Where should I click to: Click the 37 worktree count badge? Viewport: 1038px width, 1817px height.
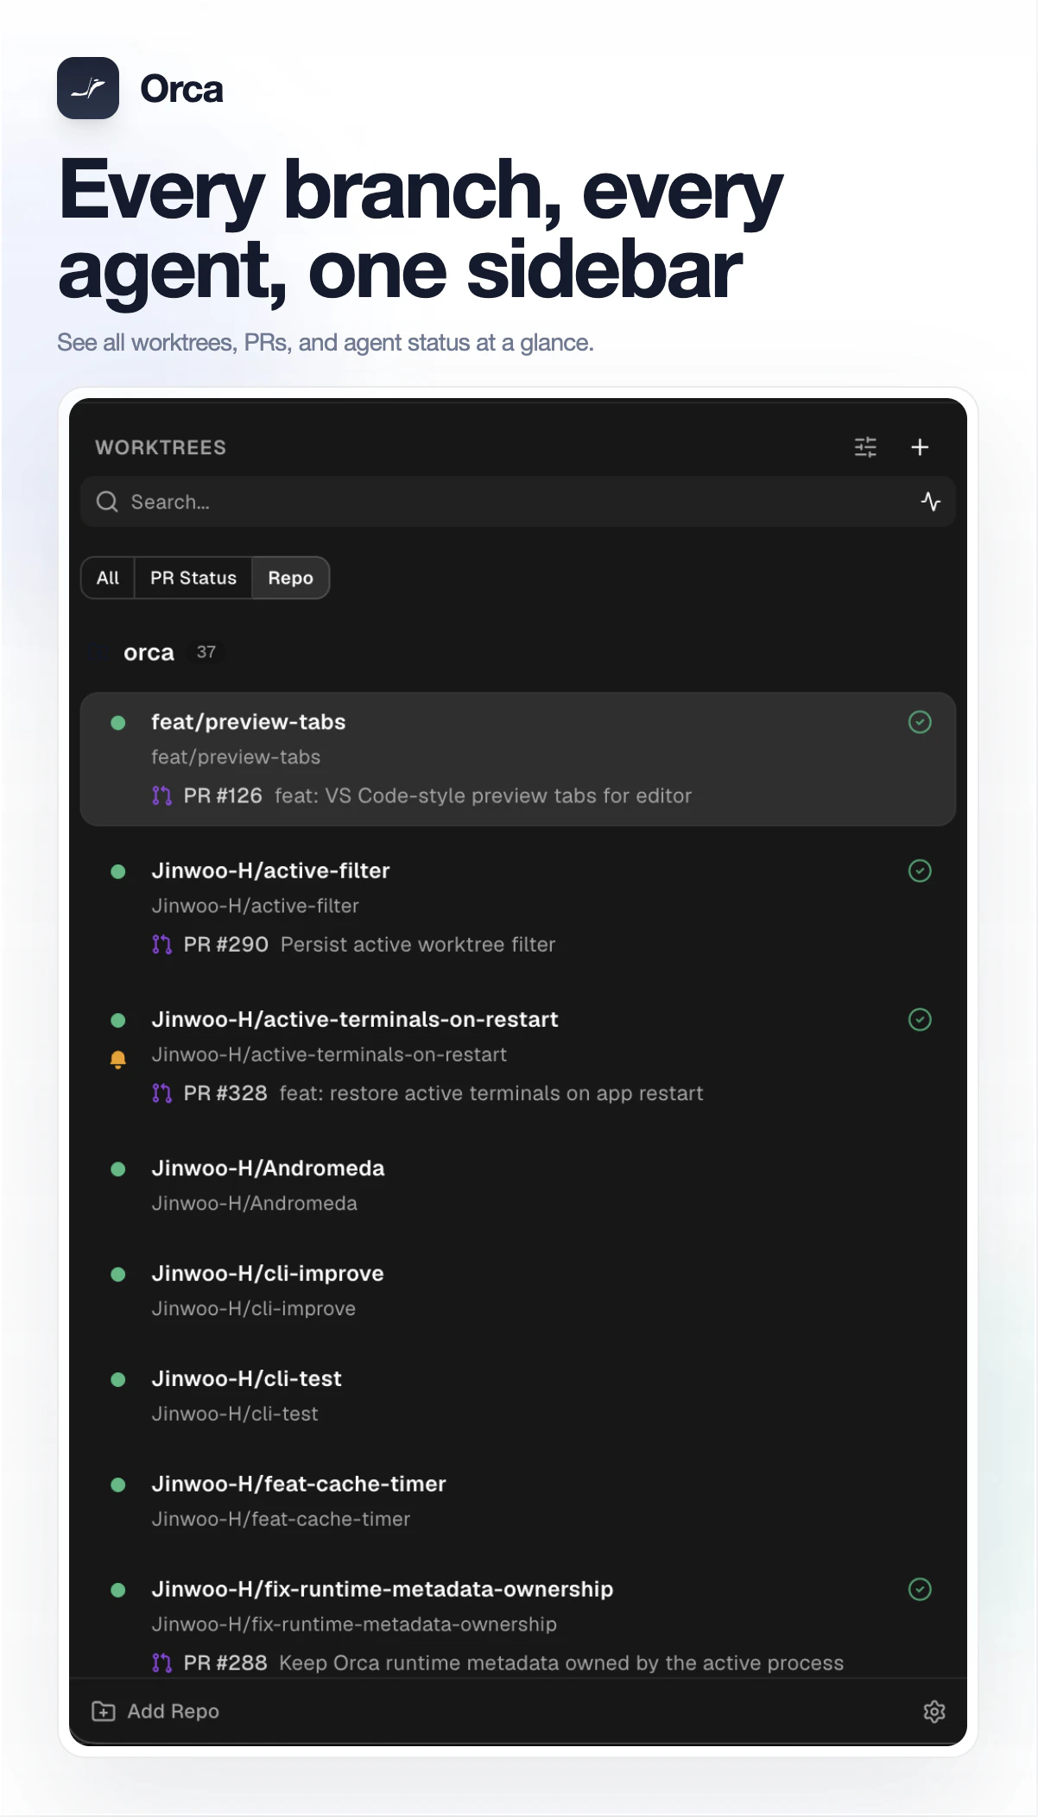(x=206, y=652)
